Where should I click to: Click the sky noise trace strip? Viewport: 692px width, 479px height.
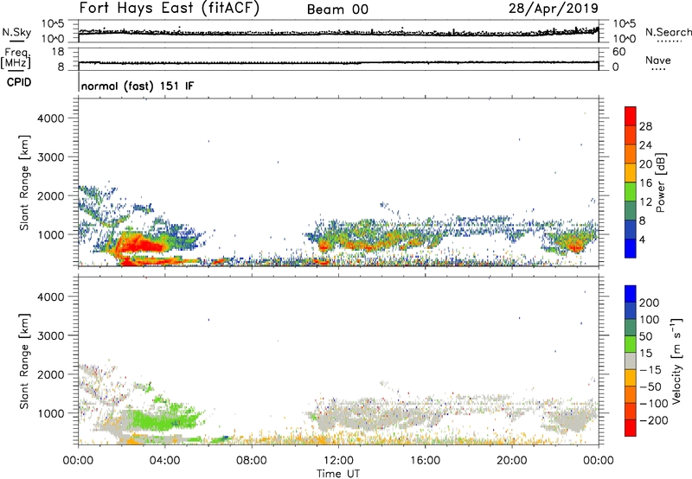338,32
